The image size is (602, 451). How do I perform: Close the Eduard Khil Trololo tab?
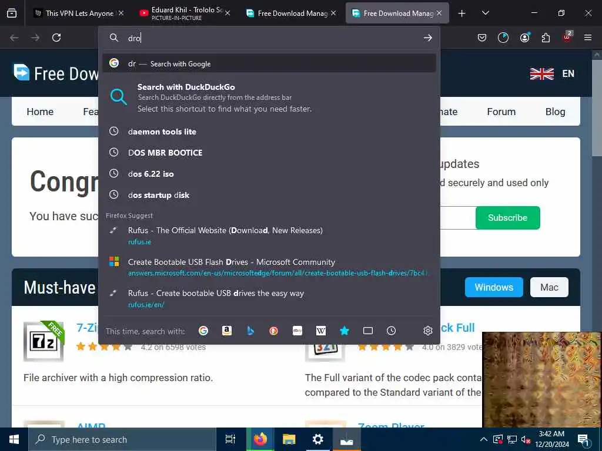click(x=228, y=13)
